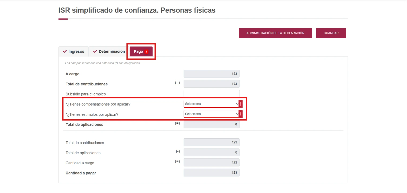
Task: Select the Pago tab
Action: click(x=141, y=51)
